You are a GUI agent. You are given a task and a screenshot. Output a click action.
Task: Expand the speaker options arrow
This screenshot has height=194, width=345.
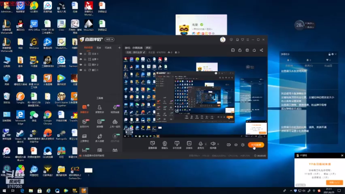click(x=218, y=144)
